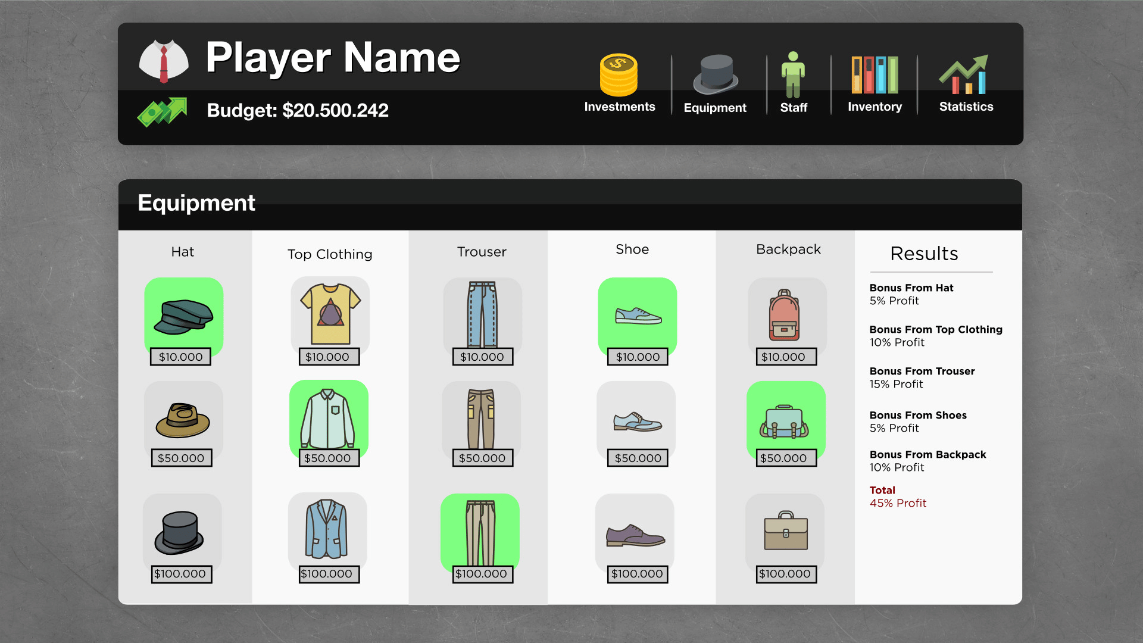The width and height of the screenshot is (1143, 643).
Task: Select the yellow t-shirt top clothing
Action: (x=330, y=313)
